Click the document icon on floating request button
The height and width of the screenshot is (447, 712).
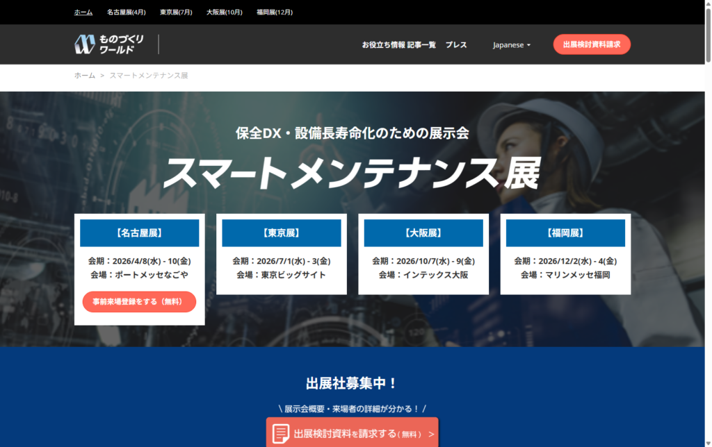point(281,434)
